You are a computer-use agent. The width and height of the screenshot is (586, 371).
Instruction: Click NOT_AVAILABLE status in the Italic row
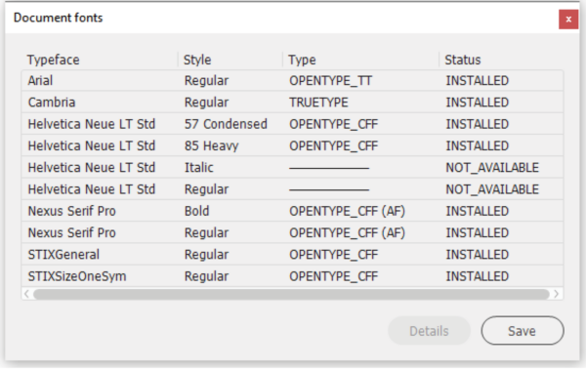click(492, 167)
